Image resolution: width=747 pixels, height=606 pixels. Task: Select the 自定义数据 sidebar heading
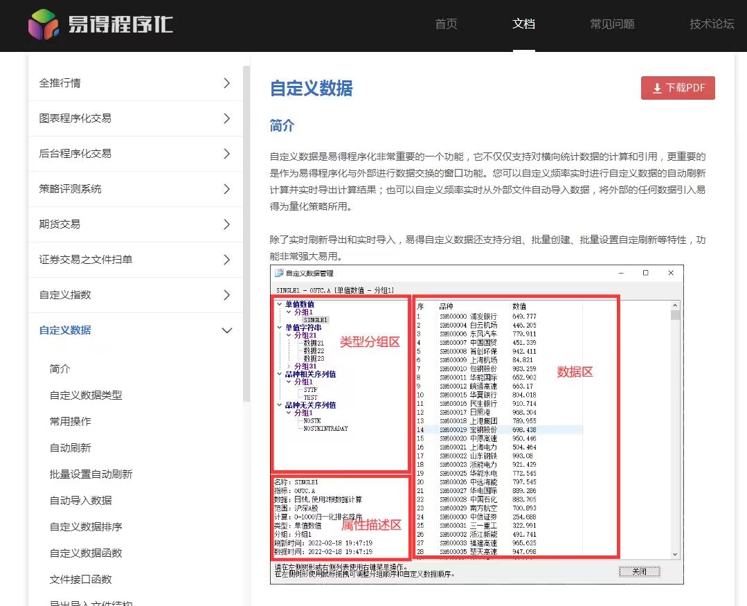point(65,330)
